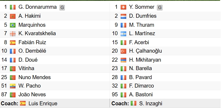Click the Georgia flag beside K. Kvaratskhelia
Image resolution: width=222 pixels, height=109 pixels.
click(x=12, y=34)
